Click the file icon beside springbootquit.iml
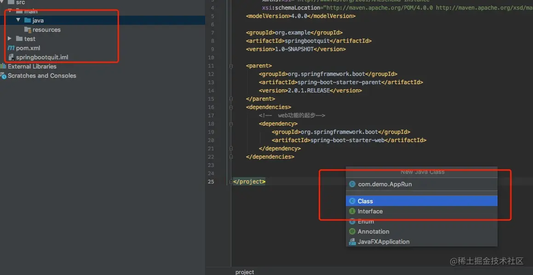 (11, 57)
